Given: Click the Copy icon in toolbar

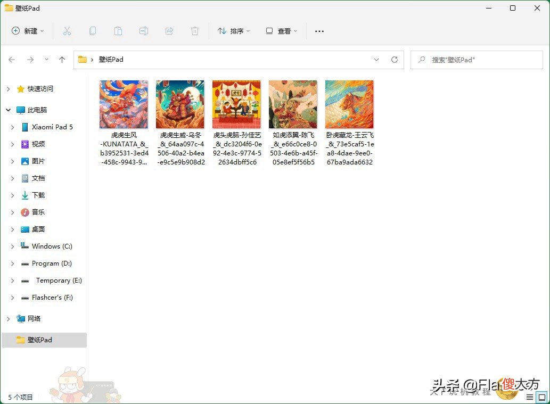Looking at the screenshot, I should coord(93,31).
